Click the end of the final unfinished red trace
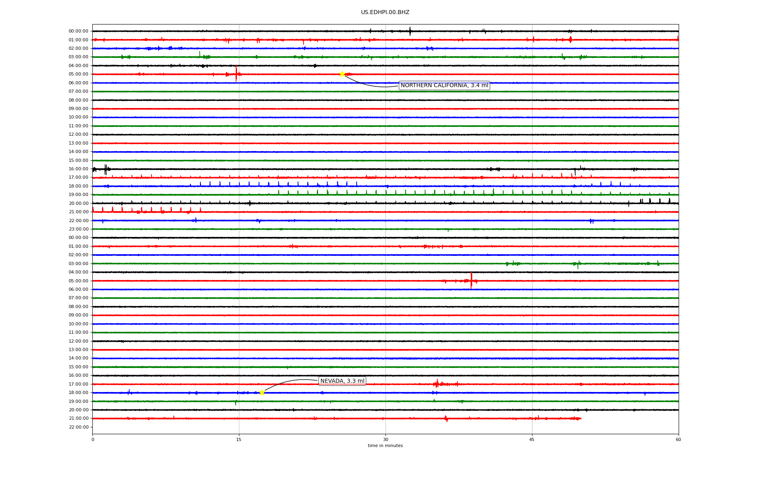The height and width of the screenshot is (482, 771). click(x=580, y=419)
